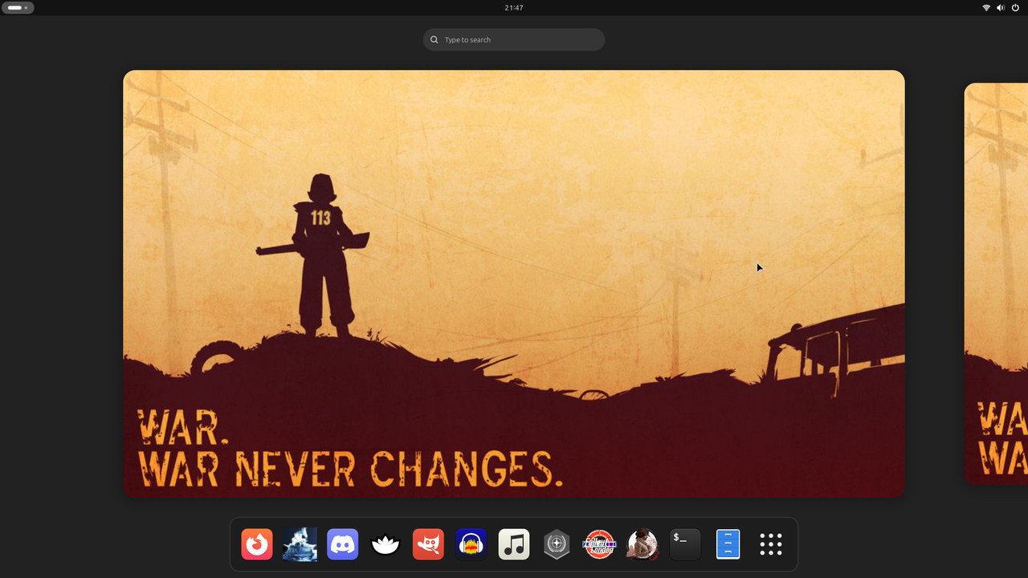Switch to the second workspace at right
This screenshot has height=578, width=1028.
point(996,283)
